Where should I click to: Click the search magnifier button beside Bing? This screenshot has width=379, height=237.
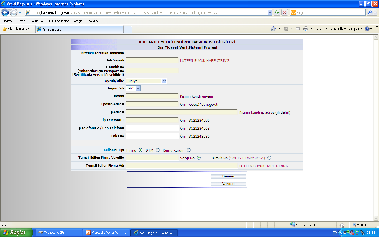[x=370, y=12]
